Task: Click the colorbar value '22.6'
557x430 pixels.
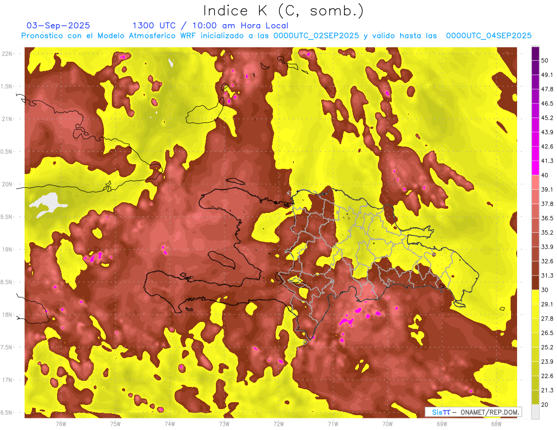Action: 547,376
